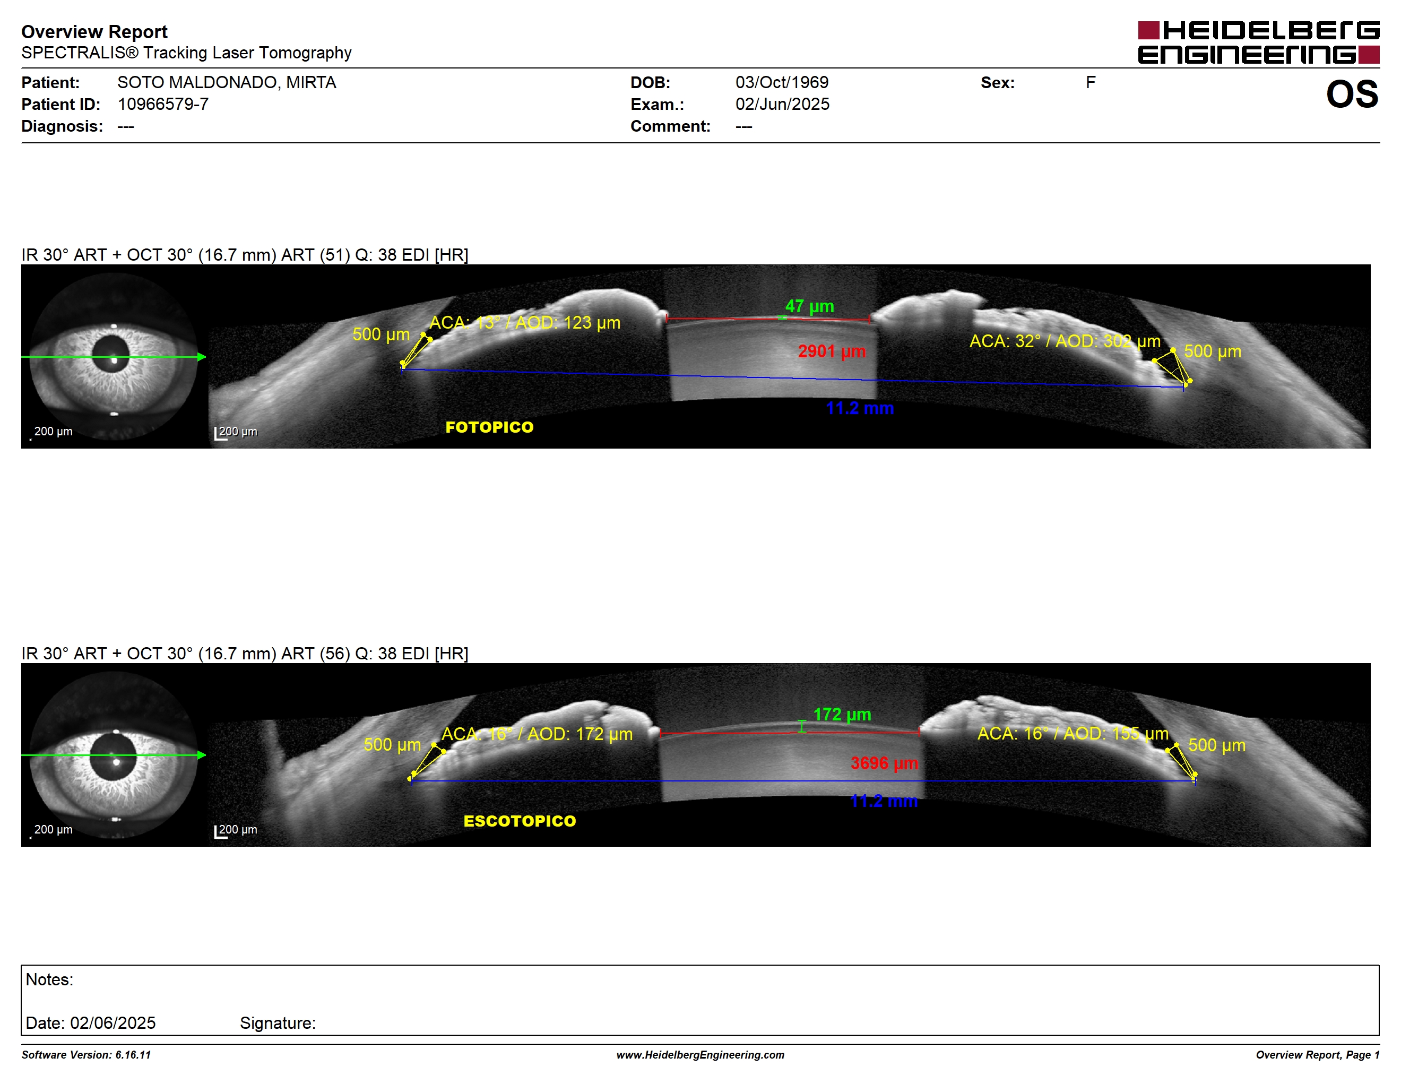Click the right '500 µm' label in ESCOTOPICO scan

pyautogui.click(x=1217, y=745)
